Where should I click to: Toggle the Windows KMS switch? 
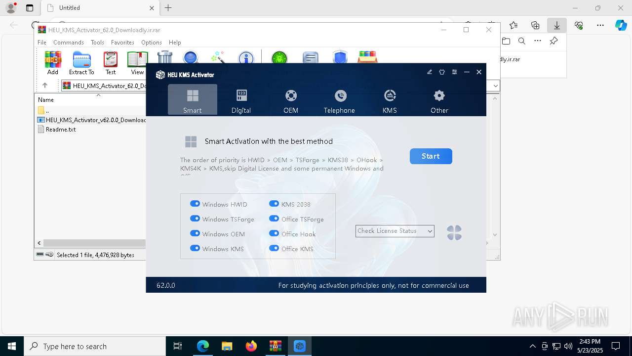[195, 248]
